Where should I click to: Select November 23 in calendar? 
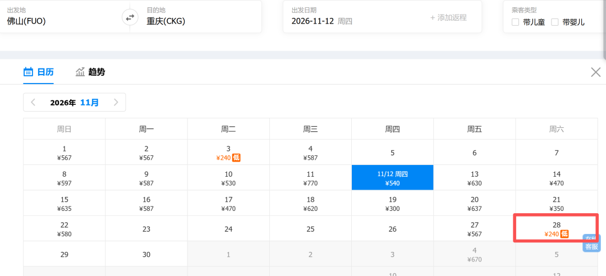click(146, 228)
